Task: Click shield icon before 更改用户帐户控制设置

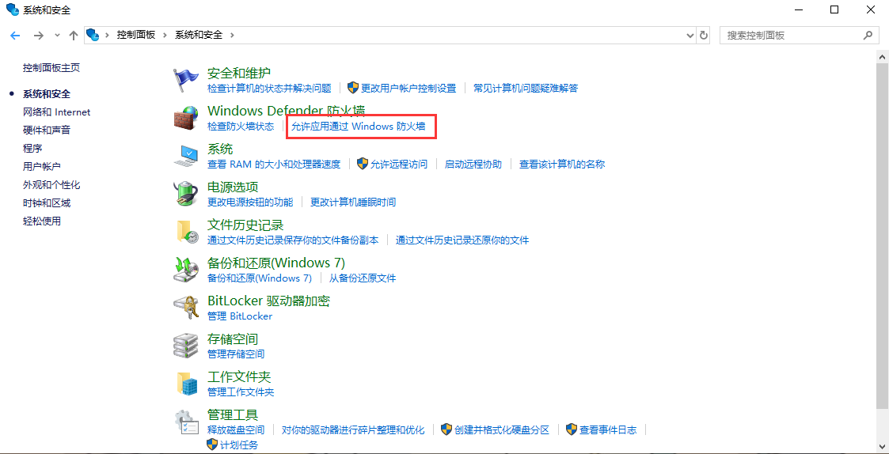Action: tap(353, 88)
